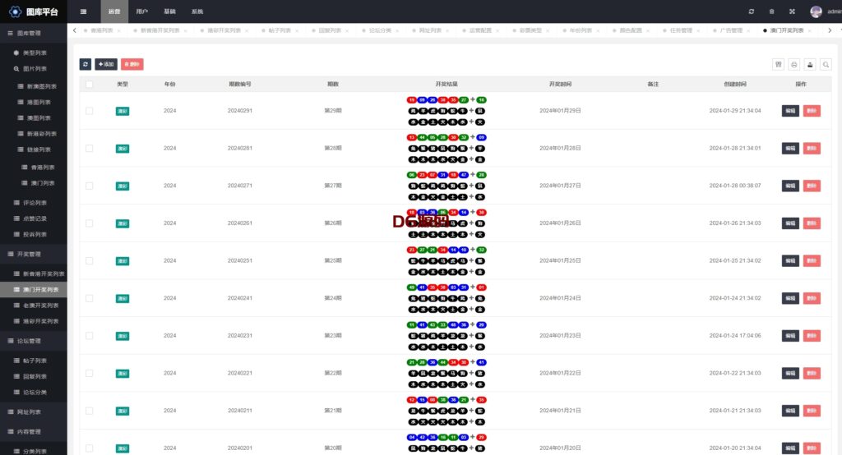Delete the row dated 2024年01月28日
Image resolution: width=842 pixels, height=455 pixels.
tap(812, 148)
